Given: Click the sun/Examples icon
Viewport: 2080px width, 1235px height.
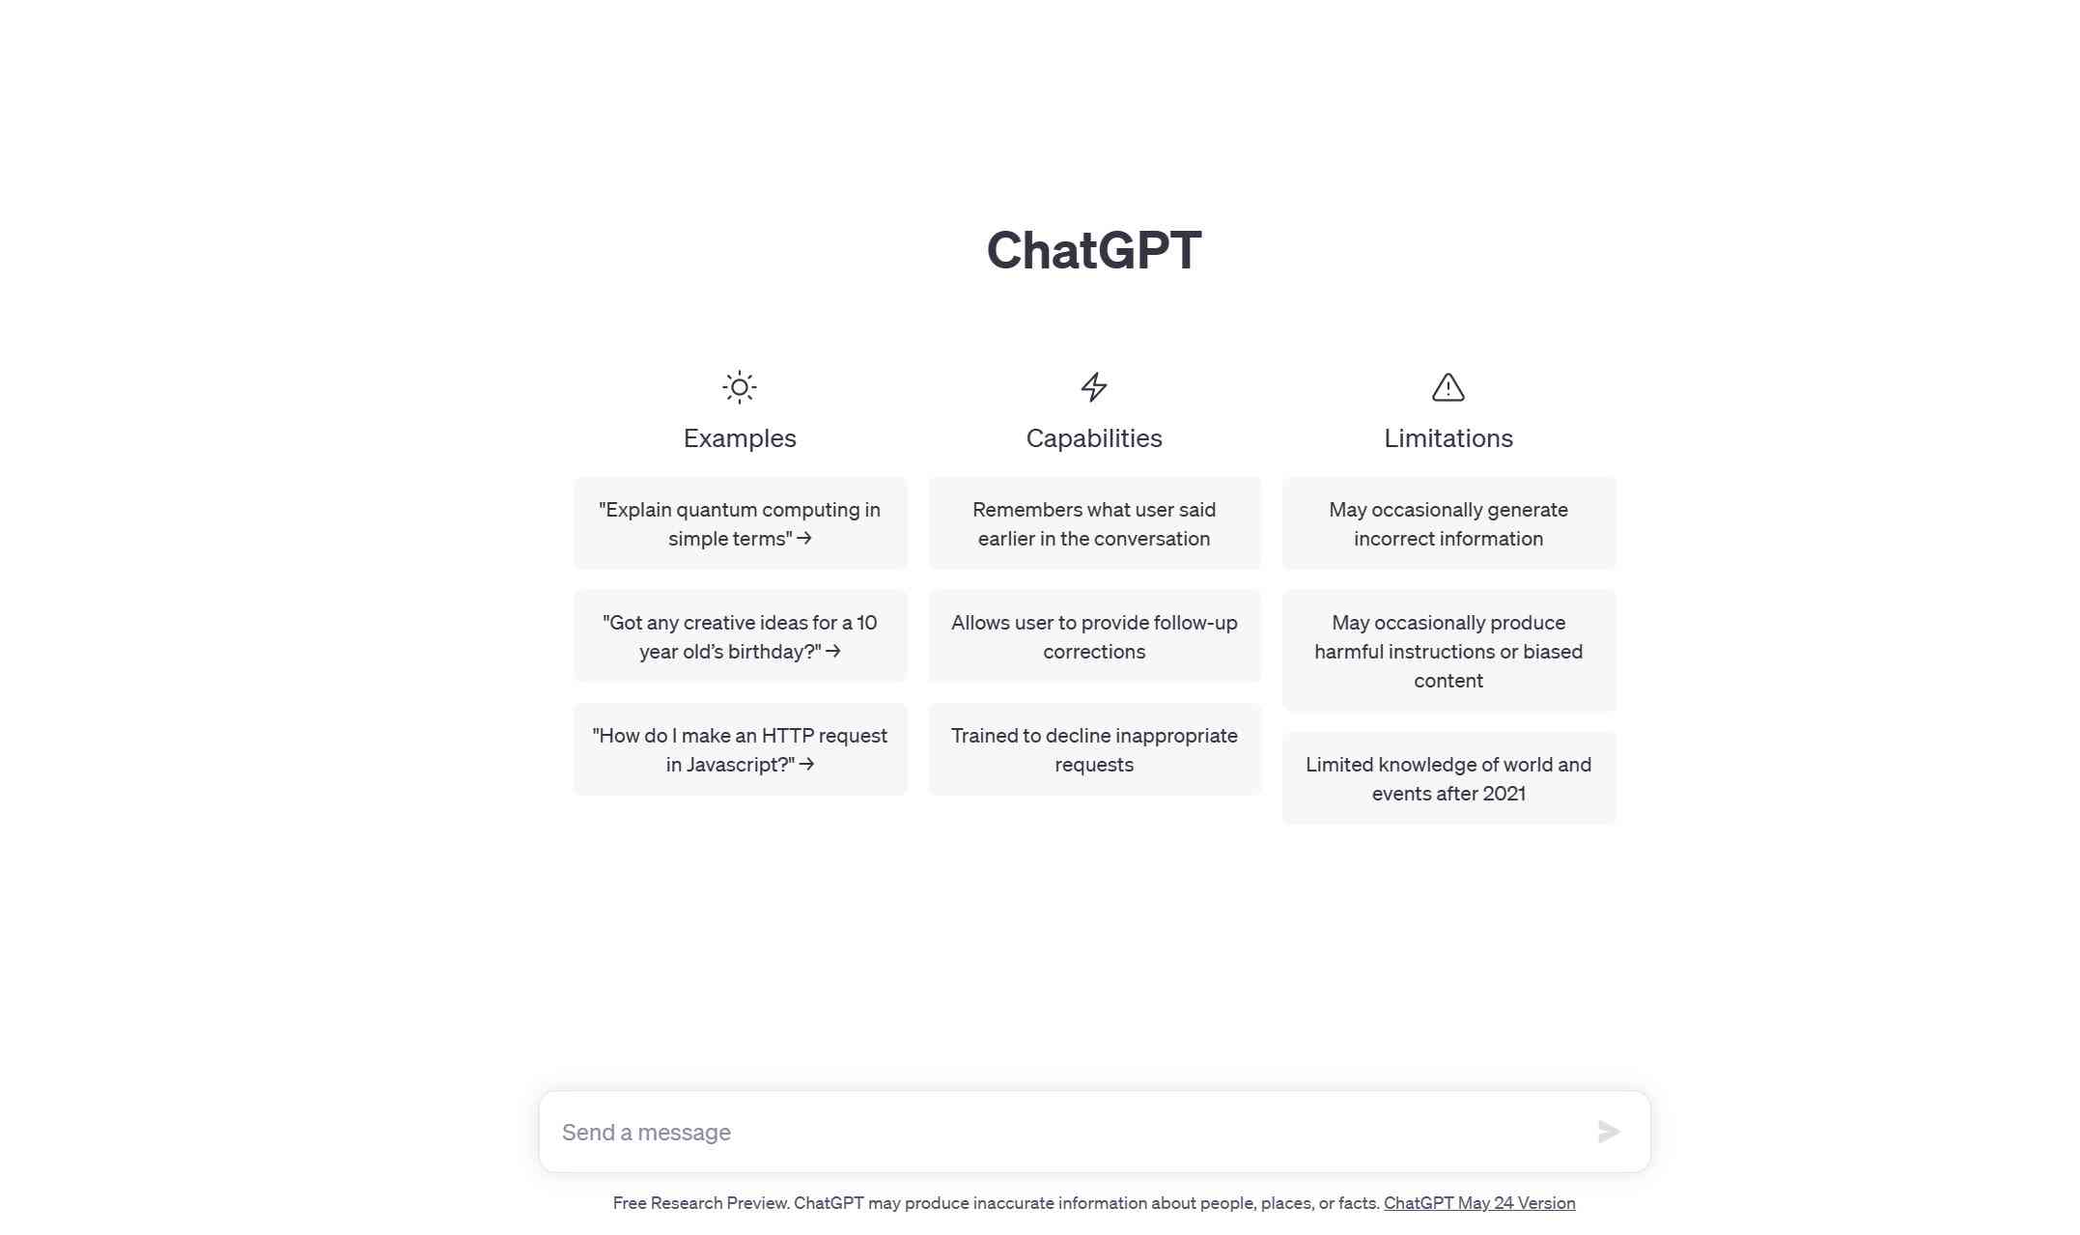Looking at the screenshot, I should point(741,385).
